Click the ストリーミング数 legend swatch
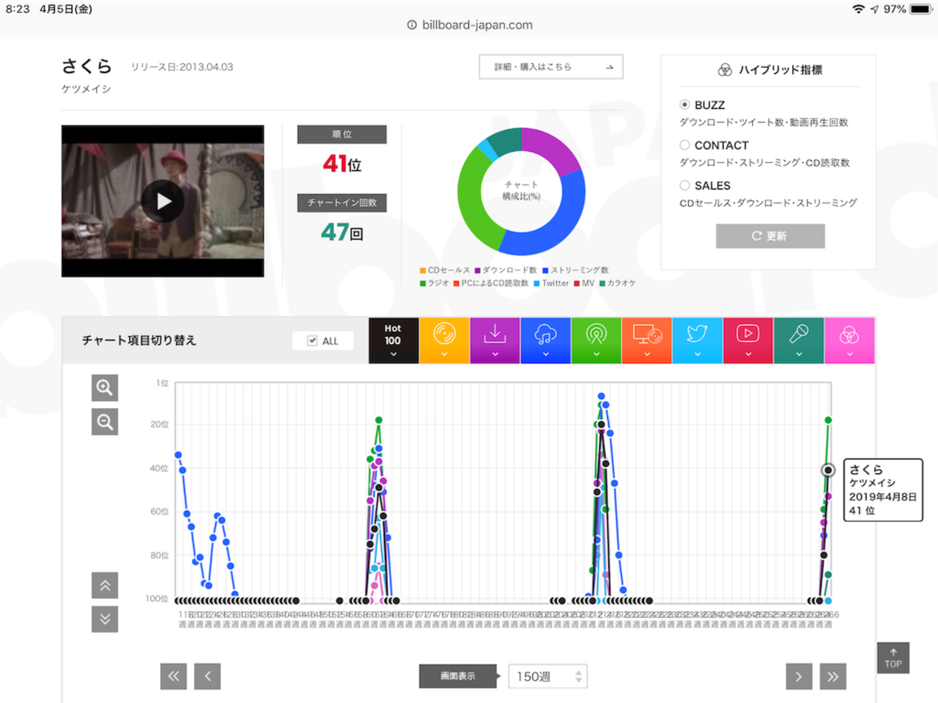938x703 pixels. point(545,270)
